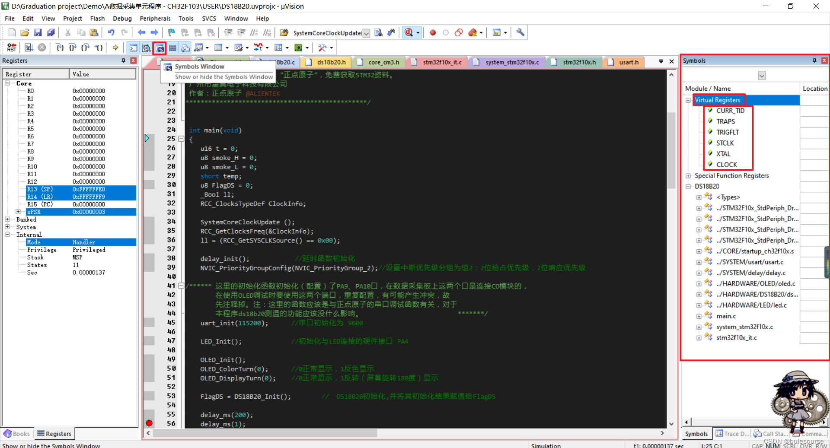This screenshot has width=830, height=448.
Task: Toggle the breakpoint marker on line 56
Action: (149, 423)
